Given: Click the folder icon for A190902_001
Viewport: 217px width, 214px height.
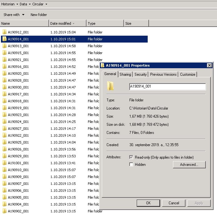Looking at the screenshot, I should 4,211.
